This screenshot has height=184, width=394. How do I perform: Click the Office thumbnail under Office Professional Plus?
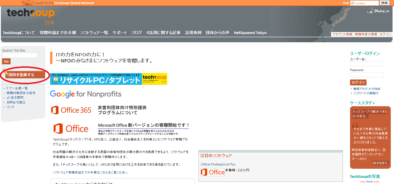point(213,172)
